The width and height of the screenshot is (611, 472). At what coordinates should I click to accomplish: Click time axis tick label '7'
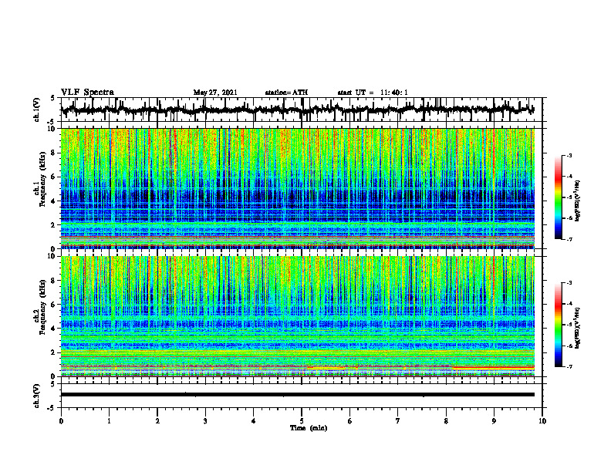coord(398,421)
